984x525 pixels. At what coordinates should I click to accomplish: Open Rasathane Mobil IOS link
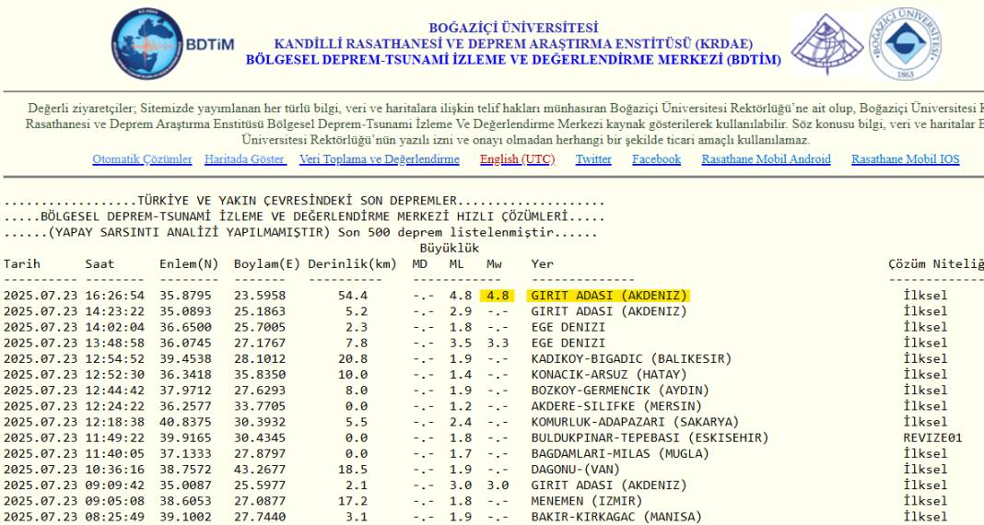[x=905, y=159]
